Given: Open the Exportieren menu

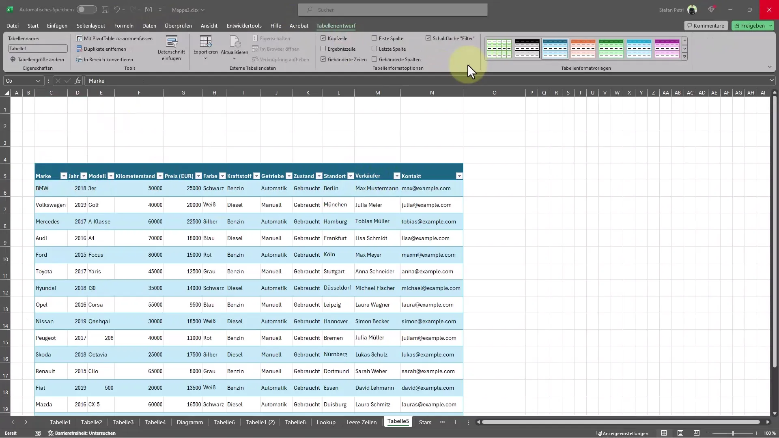Looking at the screenshot, I should pyautogui.click(x=205, y=49).
